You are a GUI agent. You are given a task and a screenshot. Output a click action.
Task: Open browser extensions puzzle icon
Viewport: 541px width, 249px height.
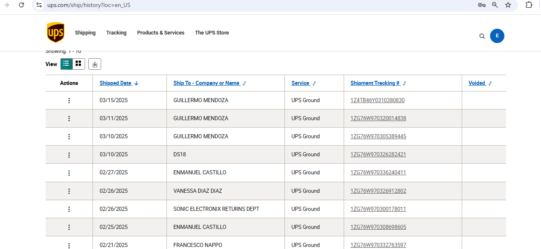529,5
